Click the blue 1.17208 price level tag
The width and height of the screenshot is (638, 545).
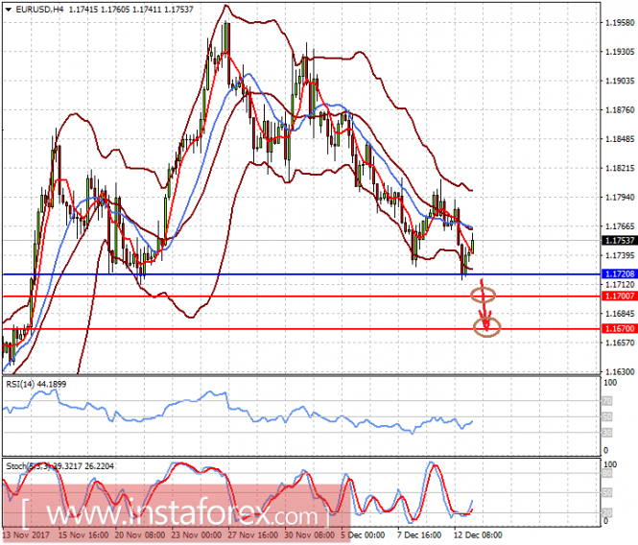click(617, 274)
